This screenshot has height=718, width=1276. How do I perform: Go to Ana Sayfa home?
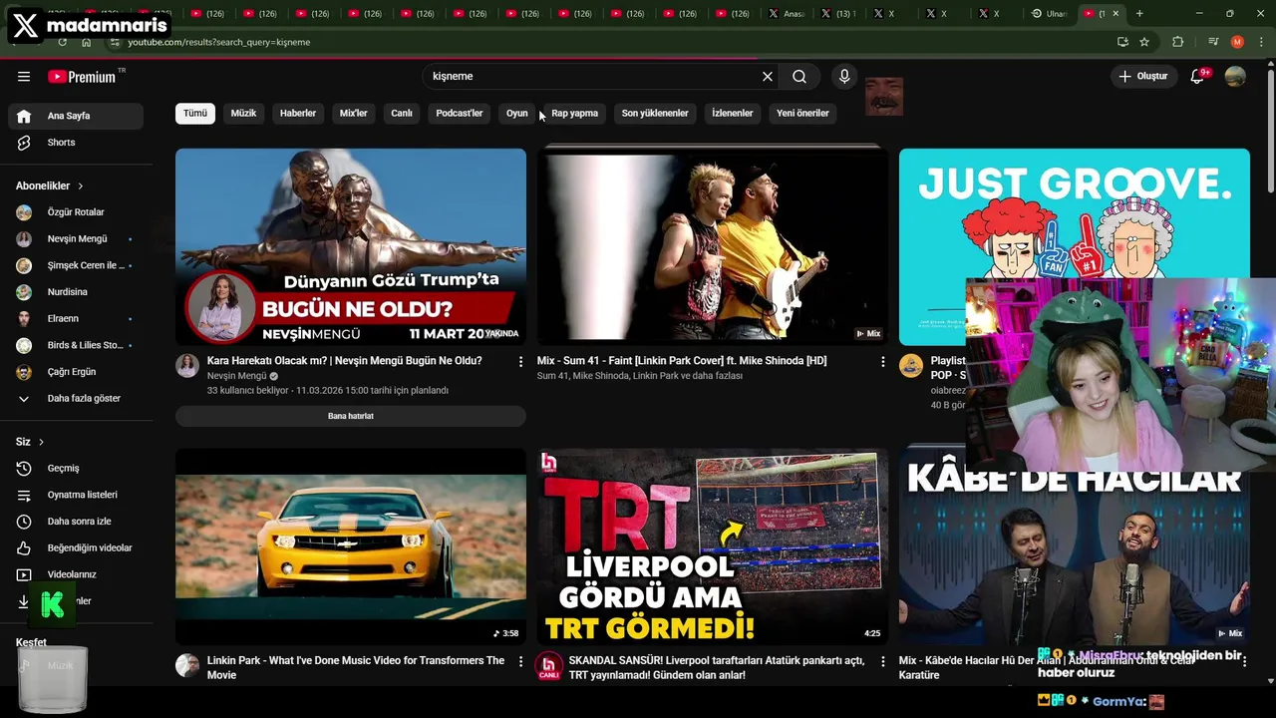tap(76, 116)
